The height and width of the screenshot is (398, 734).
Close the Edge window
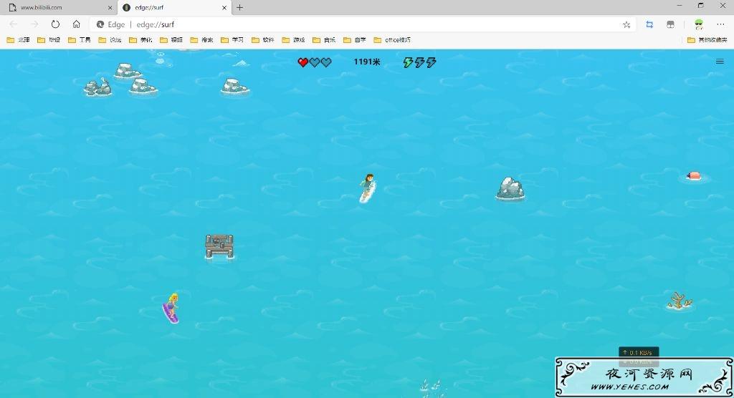[x=723, y=6]
